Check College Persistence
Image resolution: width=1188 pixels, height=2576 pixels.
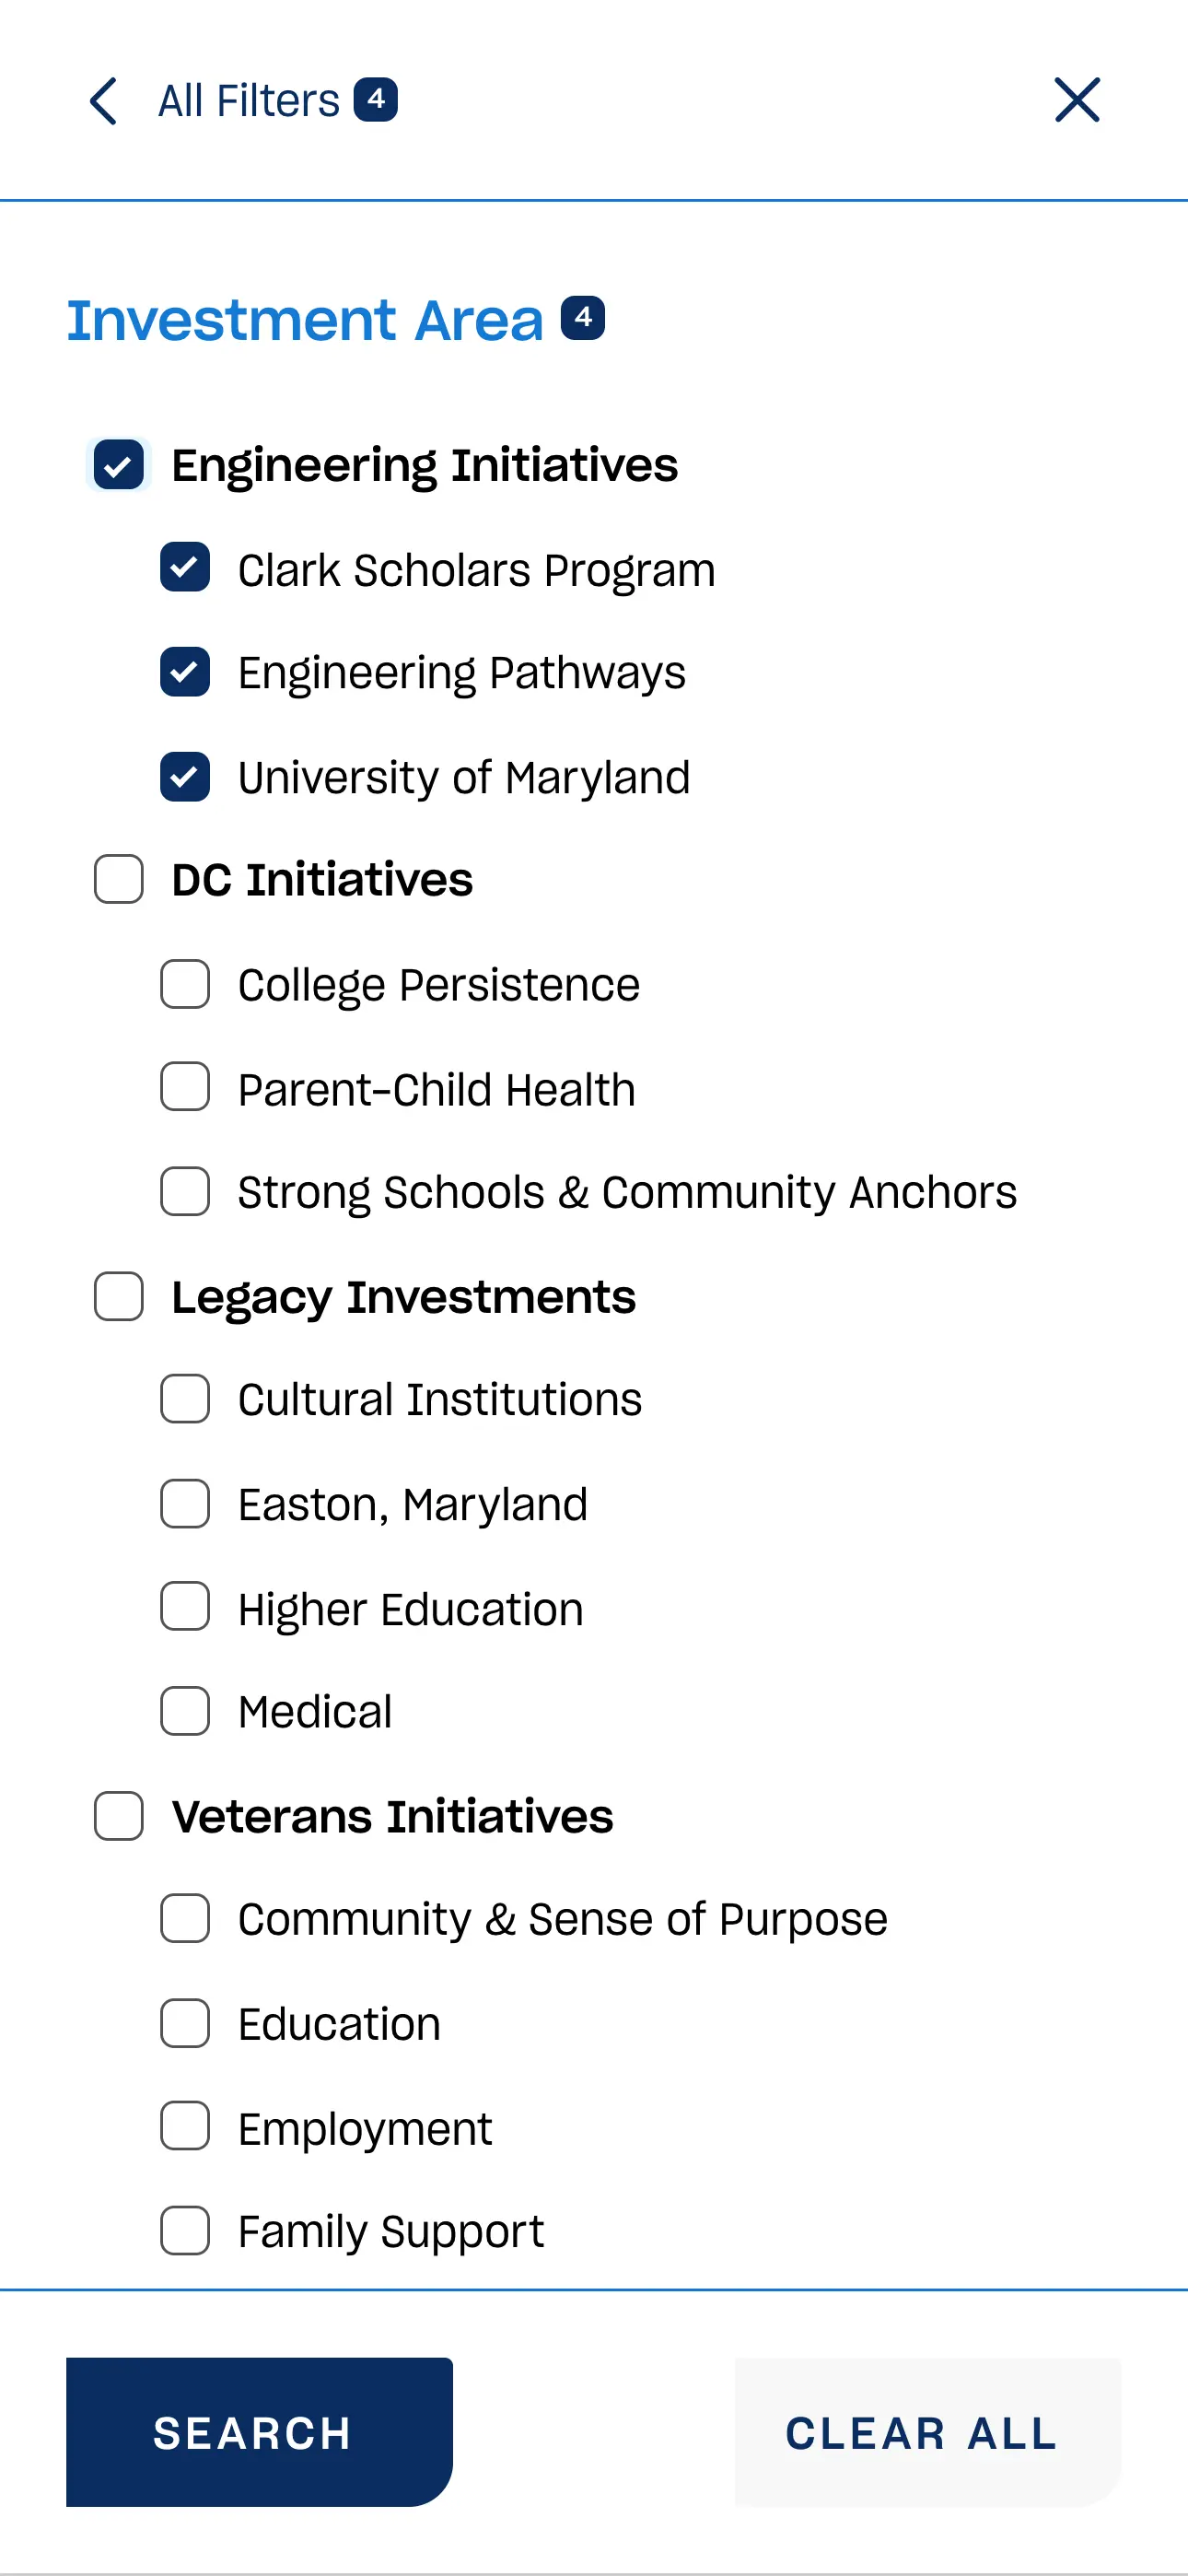[185, 986]
